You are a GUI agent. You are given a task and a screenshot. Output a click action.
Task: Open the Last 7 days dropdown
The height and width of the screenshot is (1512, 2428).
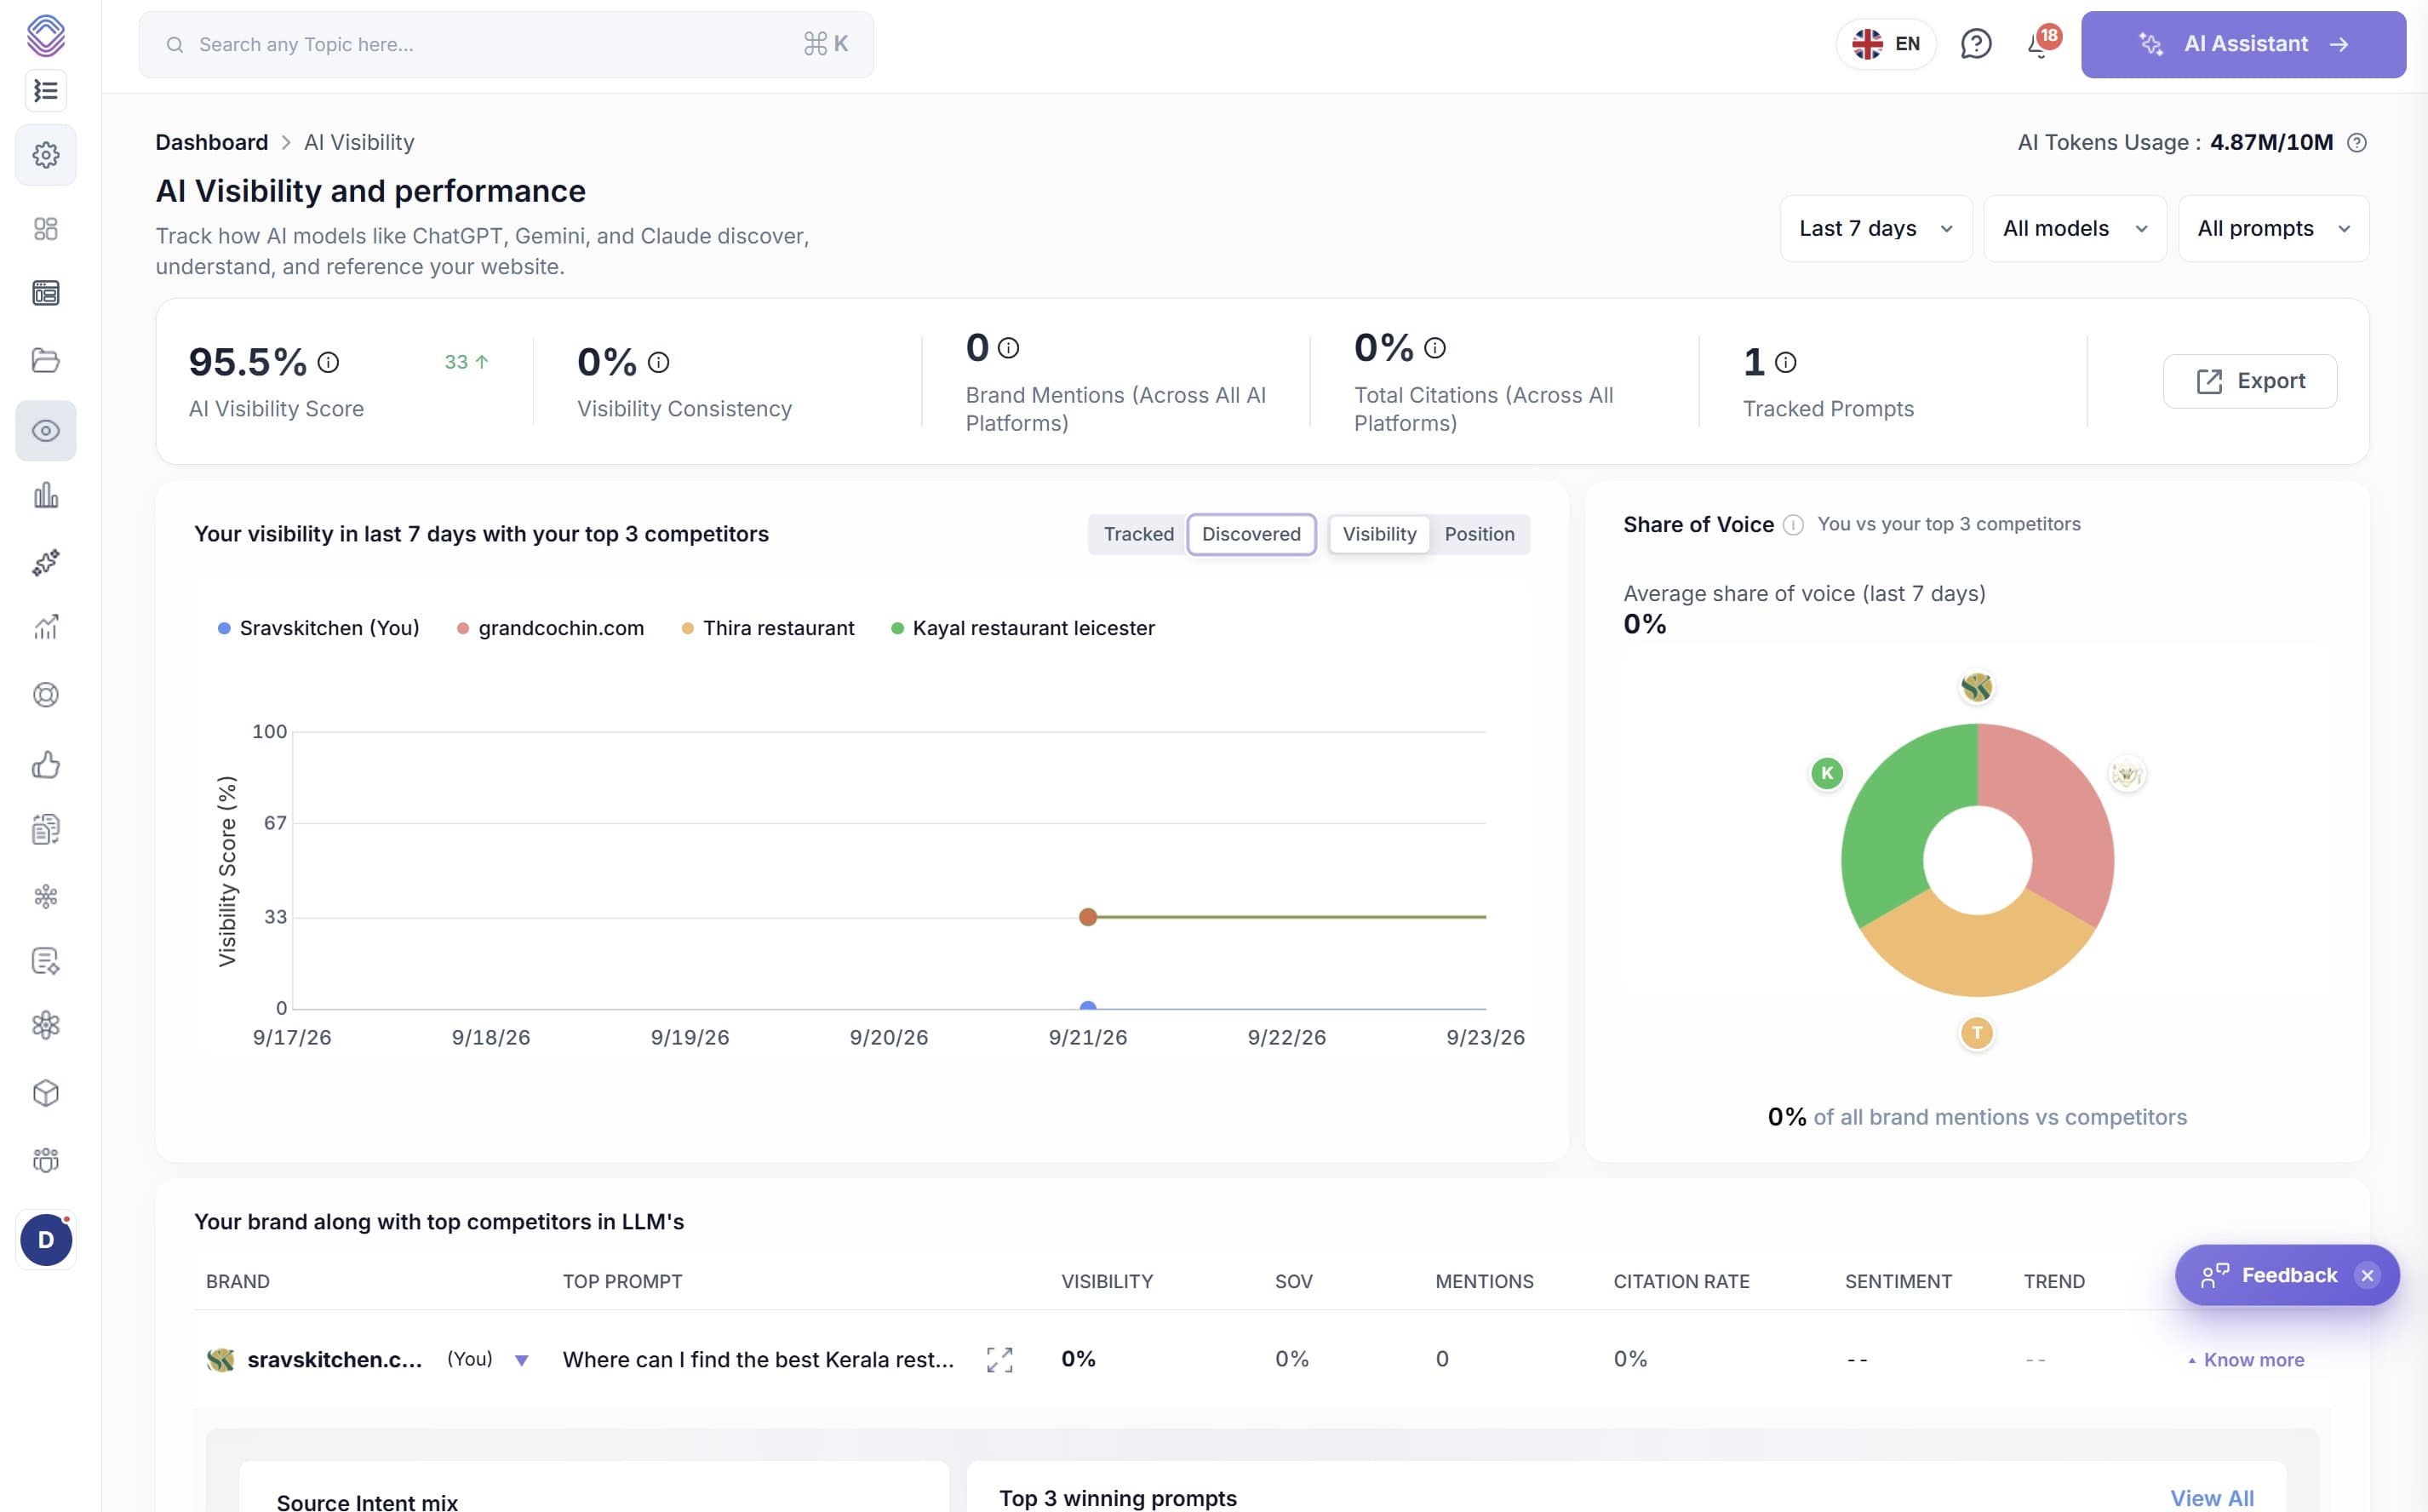coord(1875,229)
